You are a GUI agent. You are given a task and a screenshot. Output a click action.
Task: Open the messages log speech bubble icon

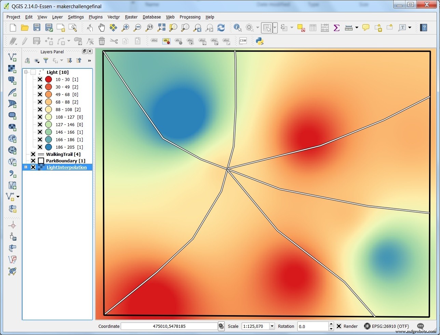click(421, 326)
